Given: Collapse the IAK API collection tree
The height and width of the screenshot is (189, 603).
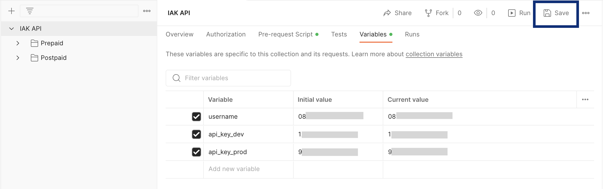Looking at the screenshot, I should pos(11,29).
